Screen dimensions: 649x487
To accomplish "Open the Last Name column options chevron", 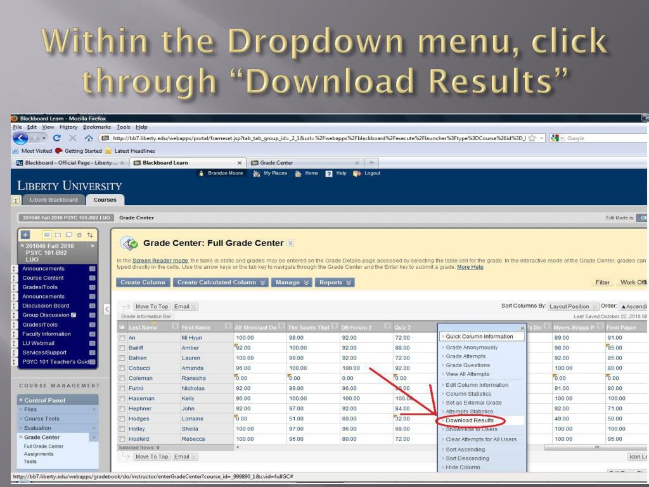I will click(x=175, y=326).
